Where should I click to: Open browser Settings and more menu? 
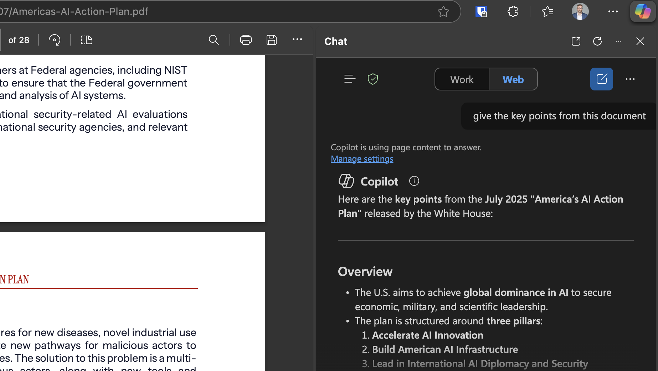point(613,11)
